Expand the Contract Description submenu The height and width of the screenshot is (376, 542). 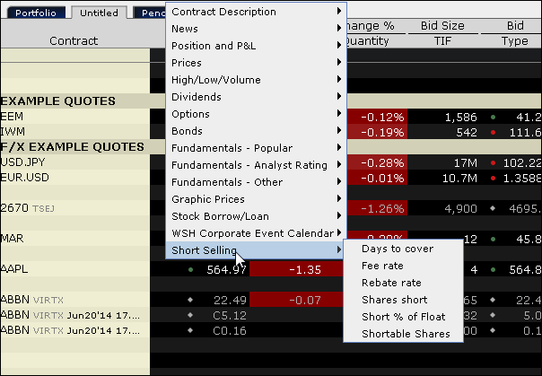(223, 12)
